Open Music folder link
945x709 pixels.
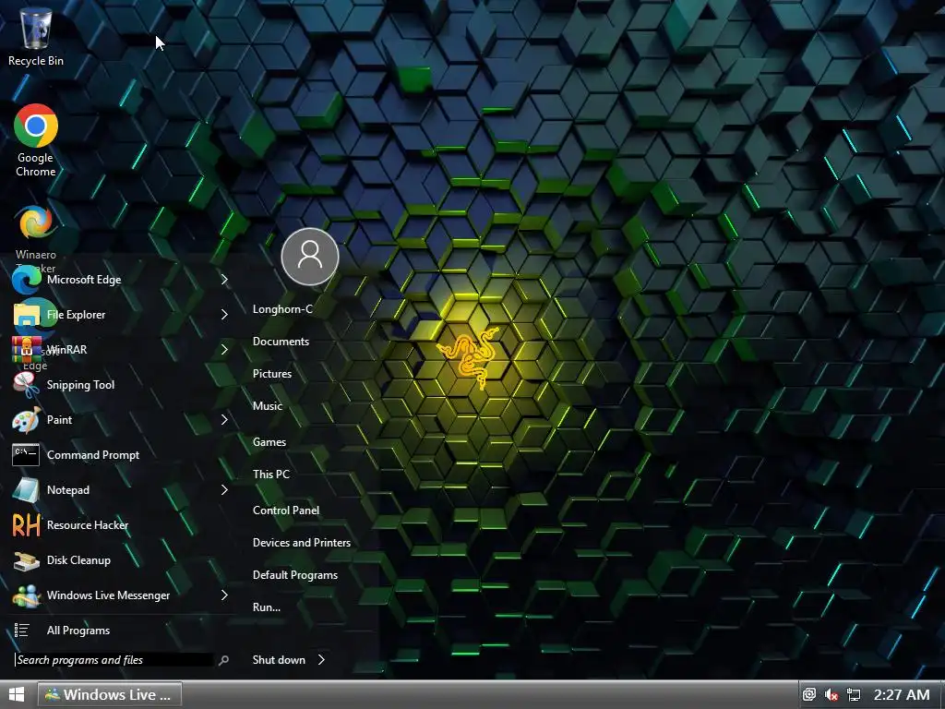coord(268,406)
